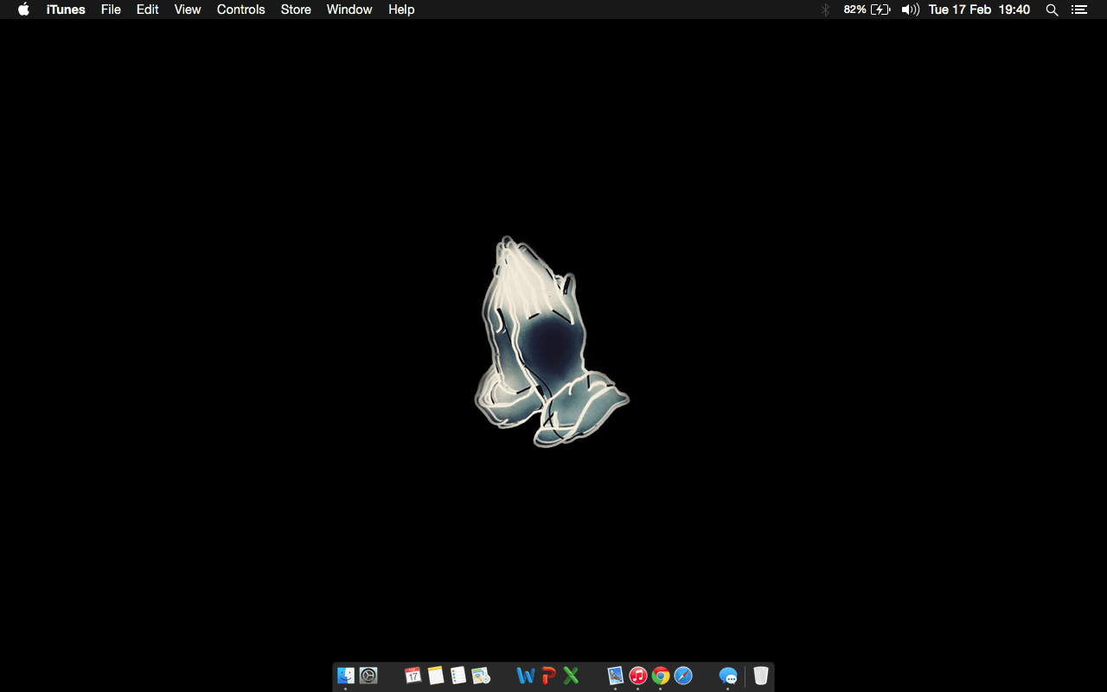Open the Trash in the Dock
The height and width of the screenshot is (692, 1107).
(761, 676)
